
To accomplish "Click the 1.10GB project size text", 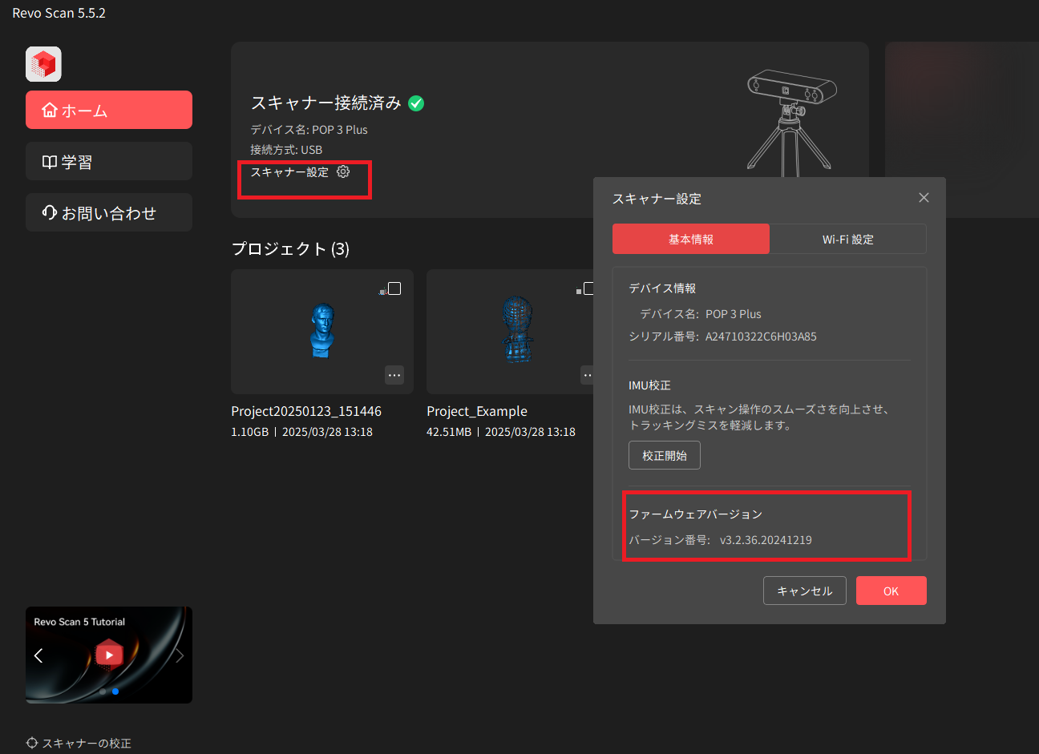I will pos(249,432).
